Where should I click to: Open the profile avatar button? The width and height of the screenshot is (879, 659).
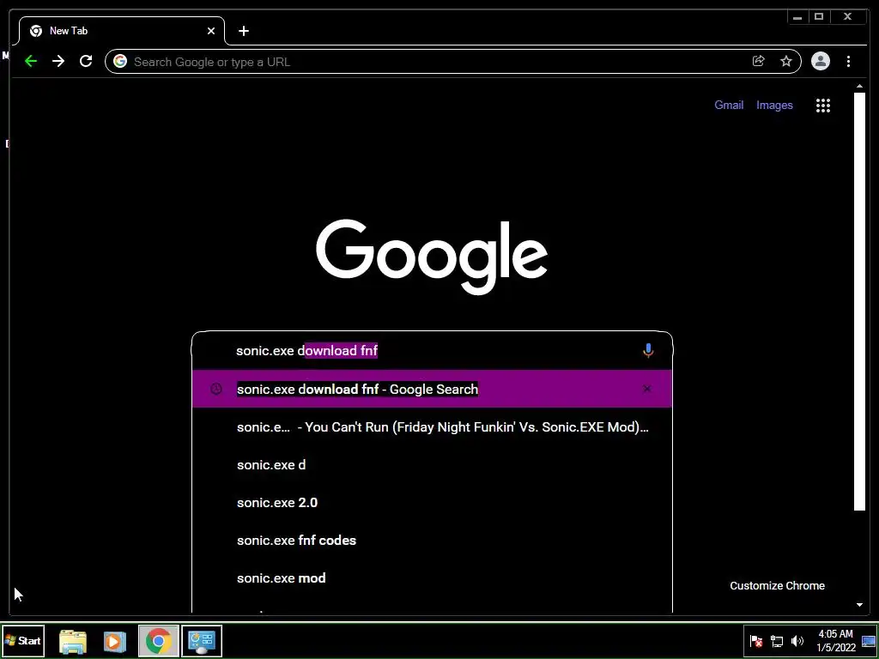[820, 61]
